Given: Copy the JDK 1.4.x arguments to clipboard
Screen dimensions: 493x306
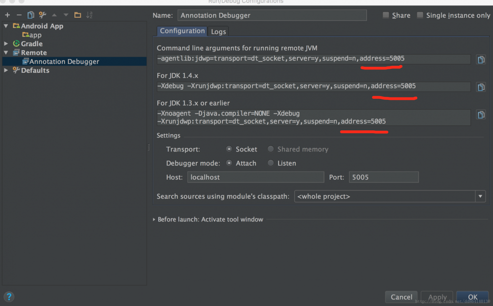Looking at the screenshot, I should point(481,88).
